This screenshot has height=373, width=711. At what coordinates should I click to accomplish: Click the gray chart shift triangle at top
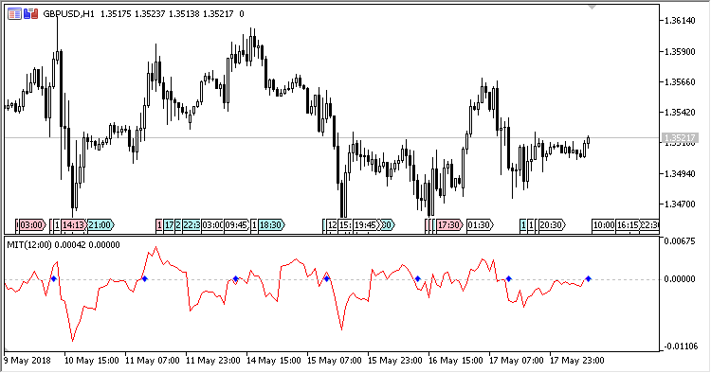592,8
